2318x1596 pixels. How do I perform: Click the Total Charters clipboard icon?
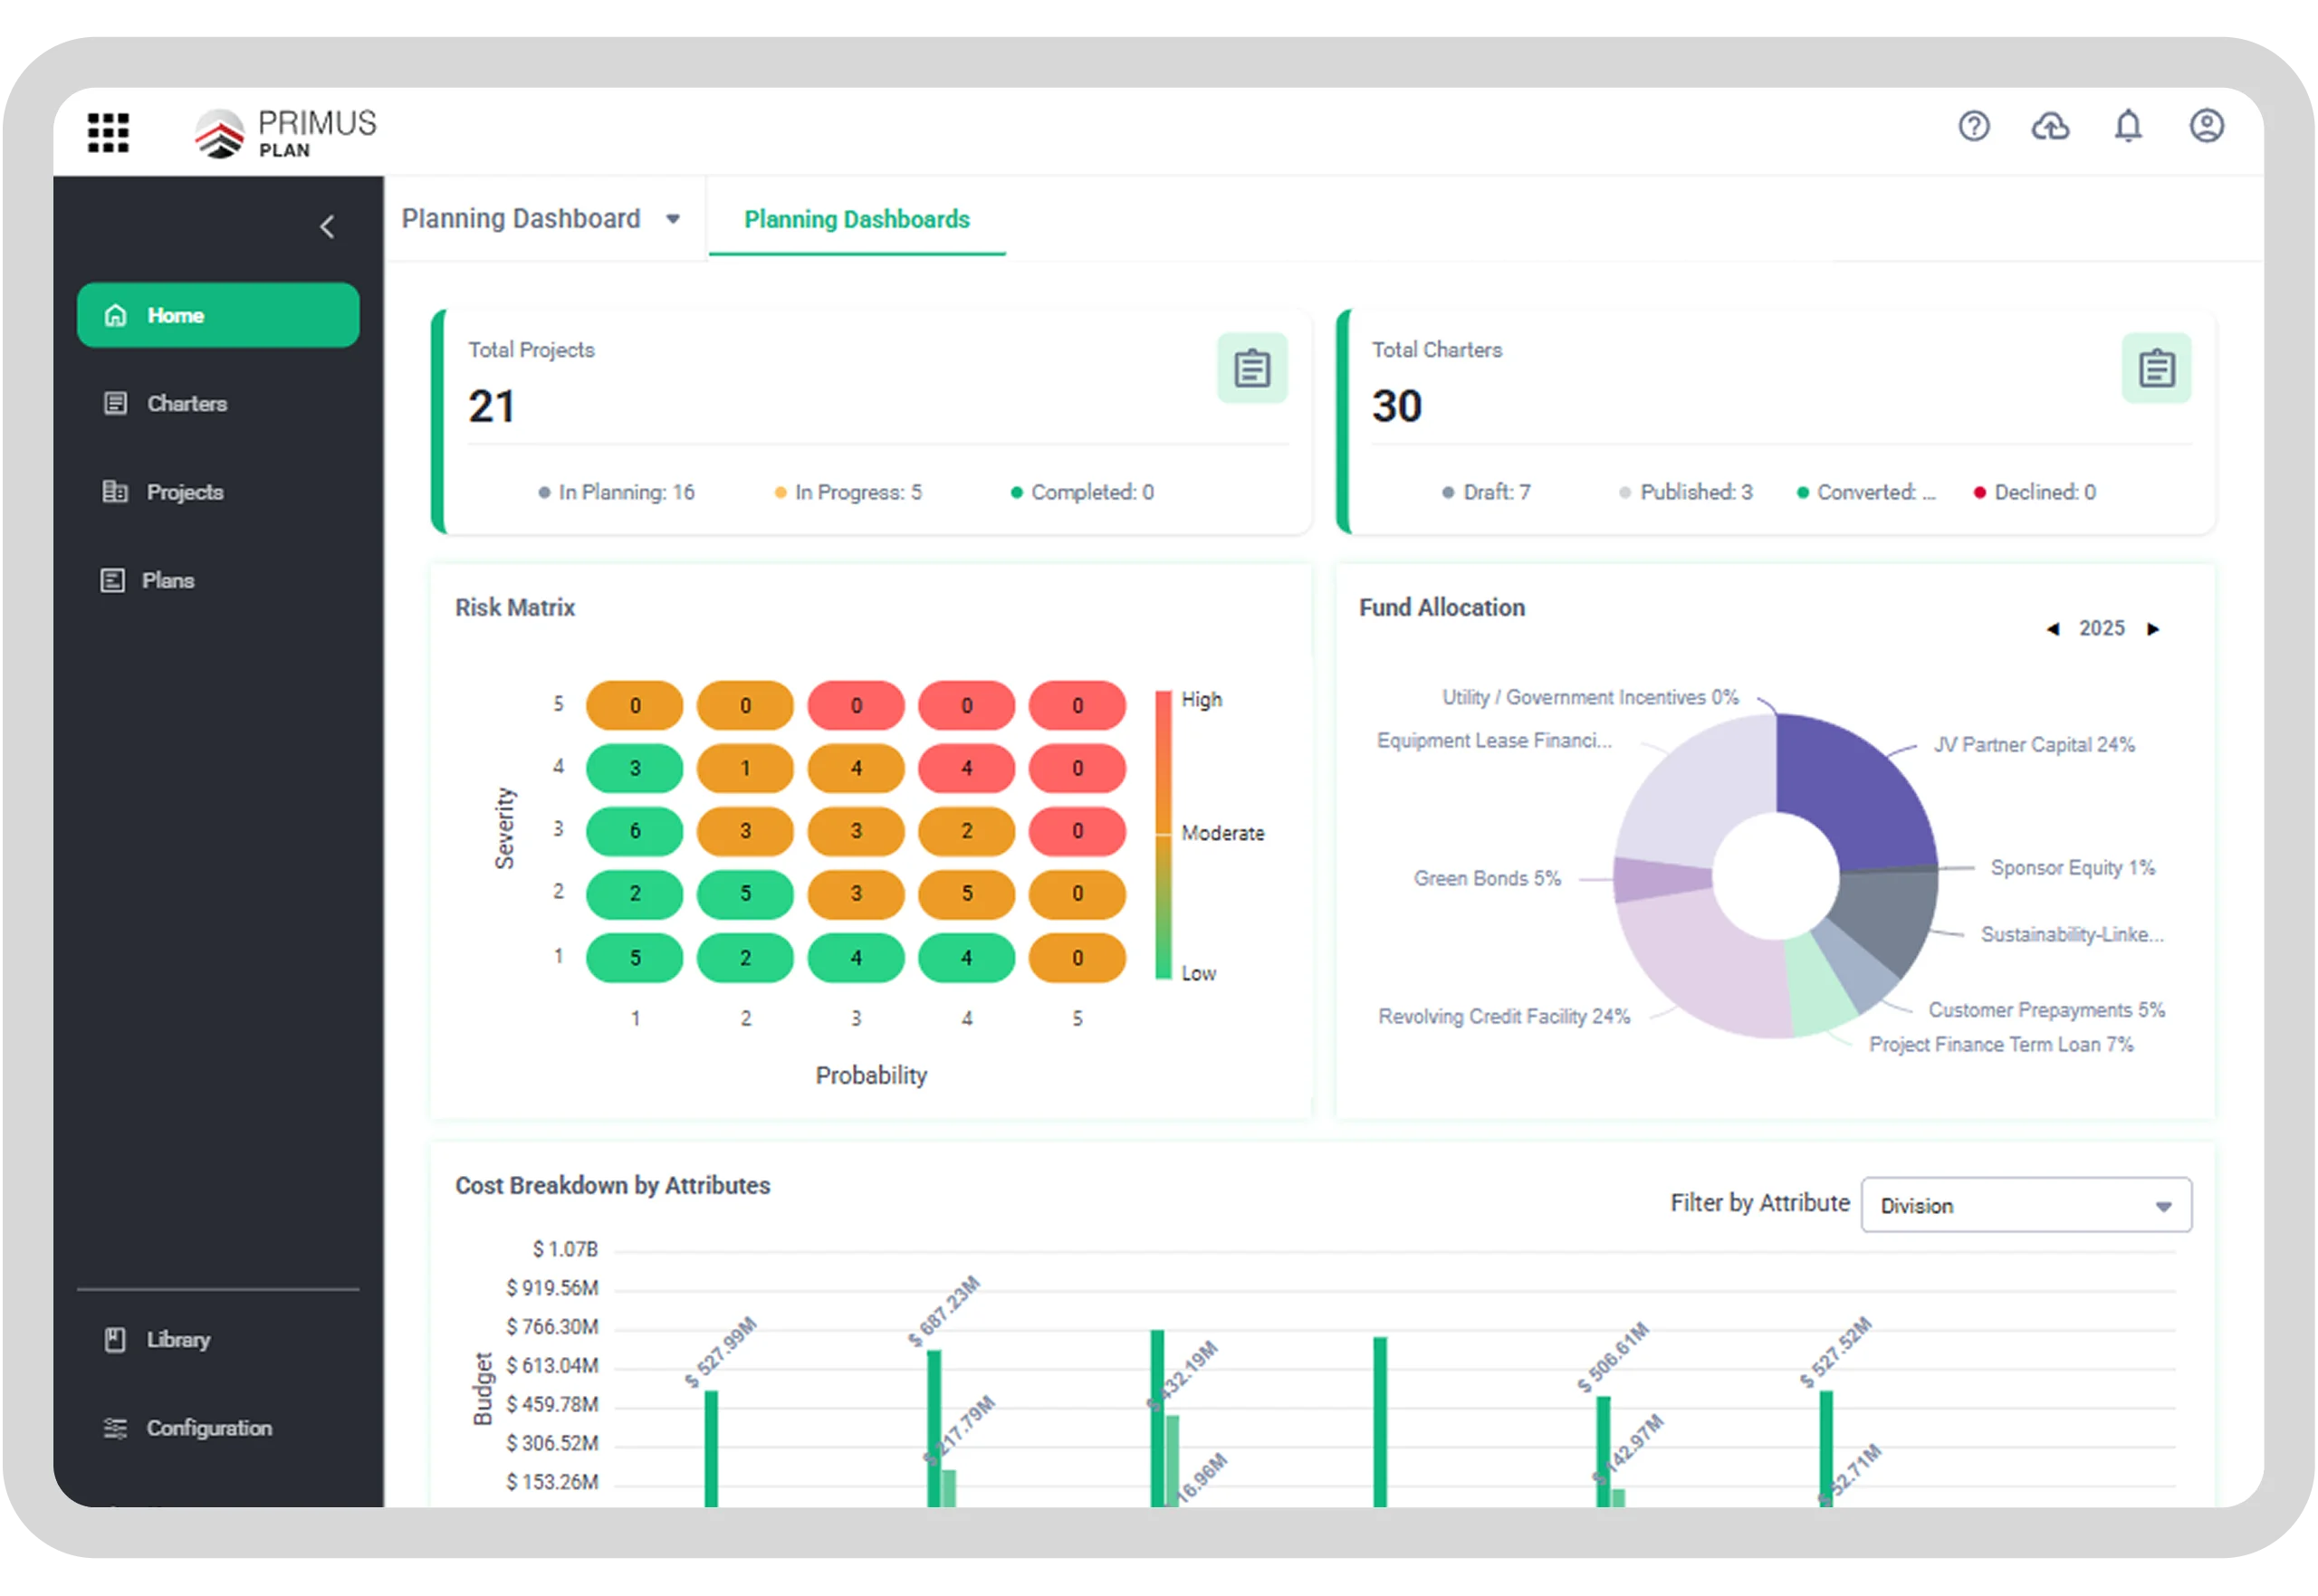point(2156,369)
